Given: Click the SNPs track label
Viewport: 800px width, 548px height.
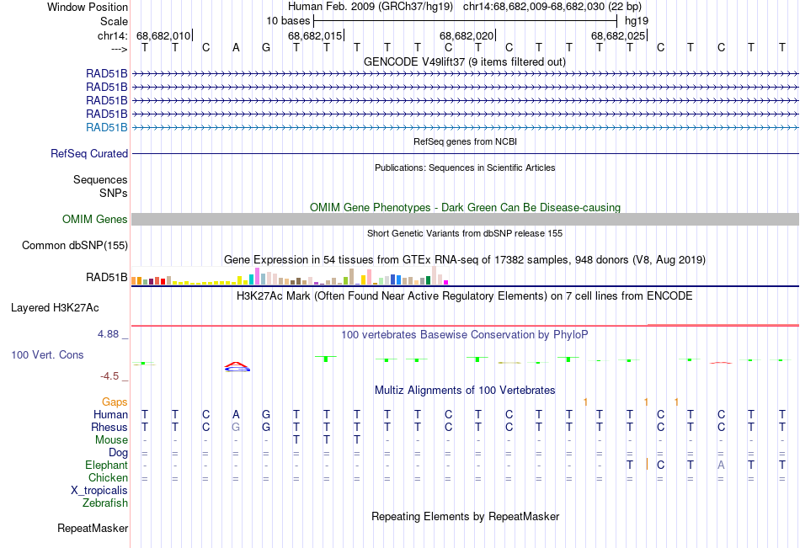Looking at the screenshot, I should tap(114, 193).
